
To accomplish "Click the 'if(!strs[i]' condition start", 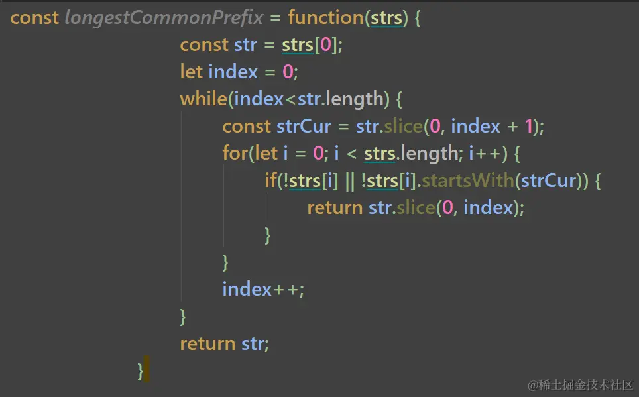I will click(x=302, y=180).
